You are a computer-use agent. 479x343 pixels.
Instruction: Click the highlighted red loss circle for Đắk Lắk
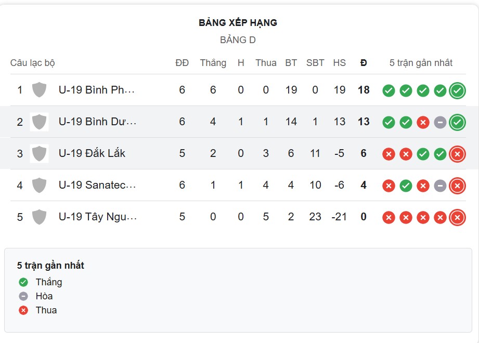coord(457,154)
